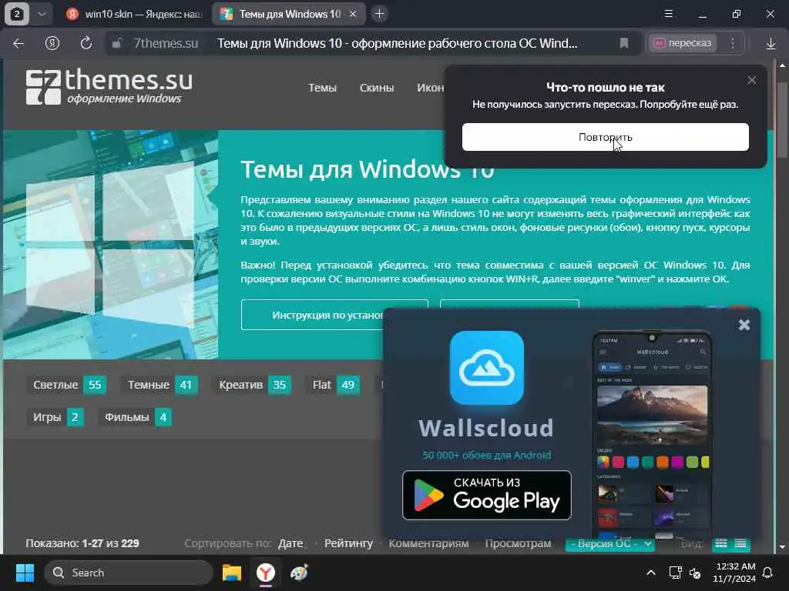
Task: Close the Wallscloud ad popup
Action: point(744,326)
